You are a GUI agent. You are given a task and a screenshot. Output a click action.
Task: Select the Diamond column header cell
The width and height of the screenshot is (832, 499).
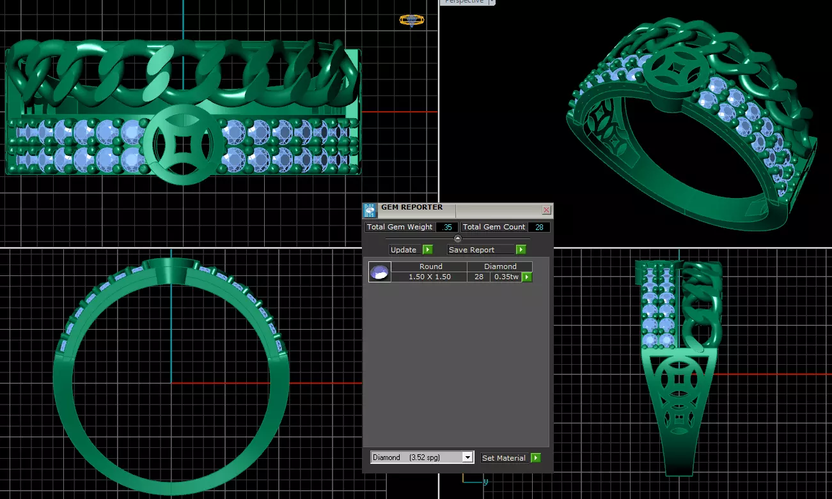(500, 266)
